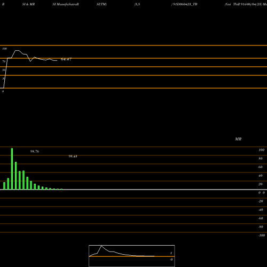Viewport: 267px width, 267px height.
Task: Click the 0 label under RSI chart
Action: tap(3, 91)
